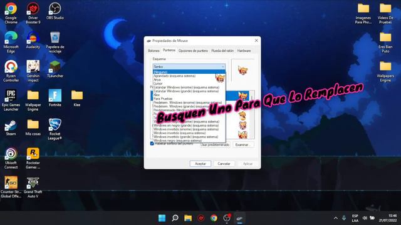Click Usar predeterminado button
The height and width of the screenshot is (225, 401).
[x=215, y=144]
